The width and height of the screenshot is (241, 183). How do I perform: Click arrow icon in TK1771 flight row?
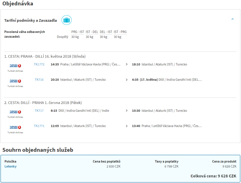(127, 126)
